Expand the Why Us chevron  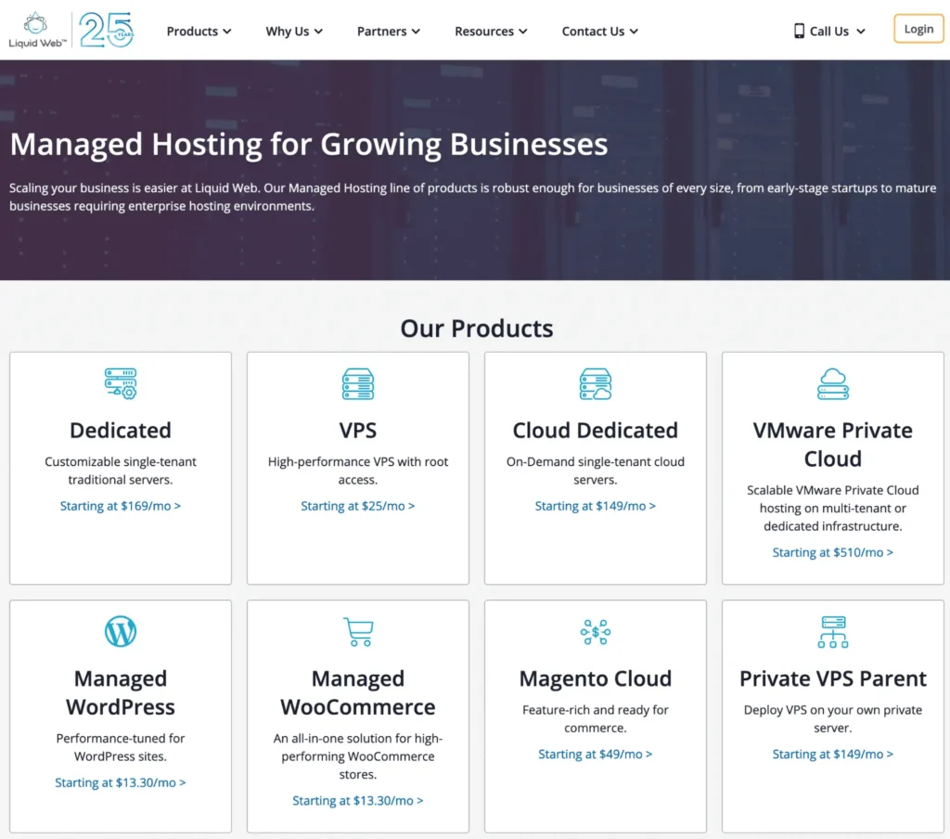[x=318, y=32]
